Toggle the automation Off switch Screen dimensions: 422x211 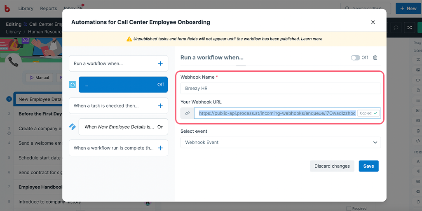pos(355,58)
